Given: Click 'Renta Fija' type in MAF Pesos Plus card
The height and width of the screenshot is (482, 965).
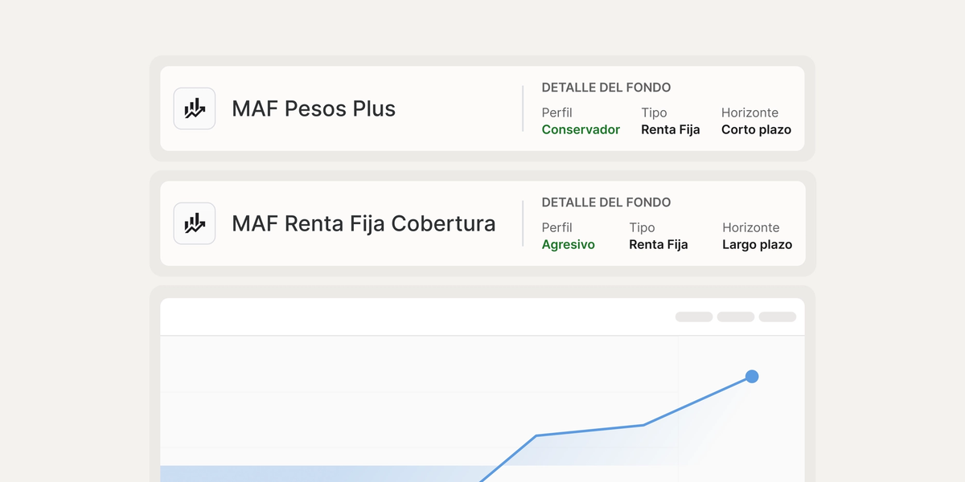Looking at the screenshot, I should (x=671, y=129).
